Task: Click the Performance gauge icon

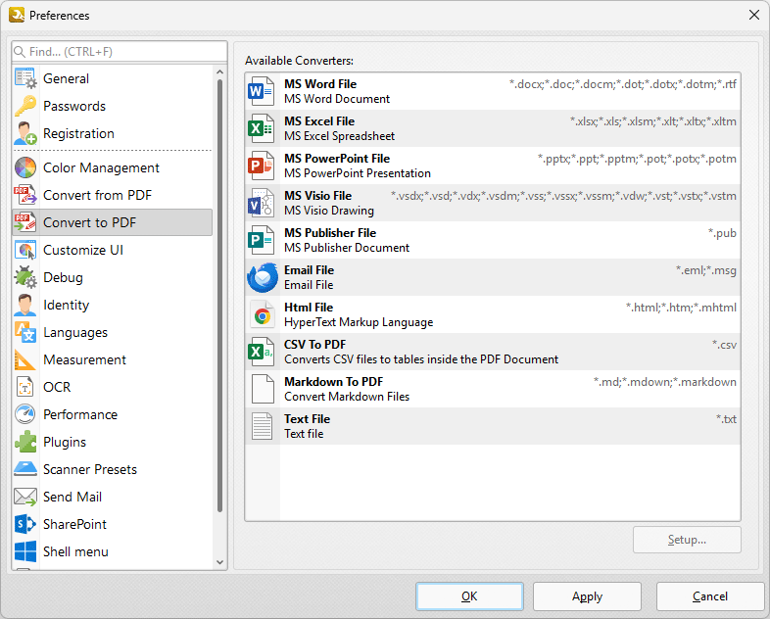Action: pyautogui.click(x=25, y=414)
